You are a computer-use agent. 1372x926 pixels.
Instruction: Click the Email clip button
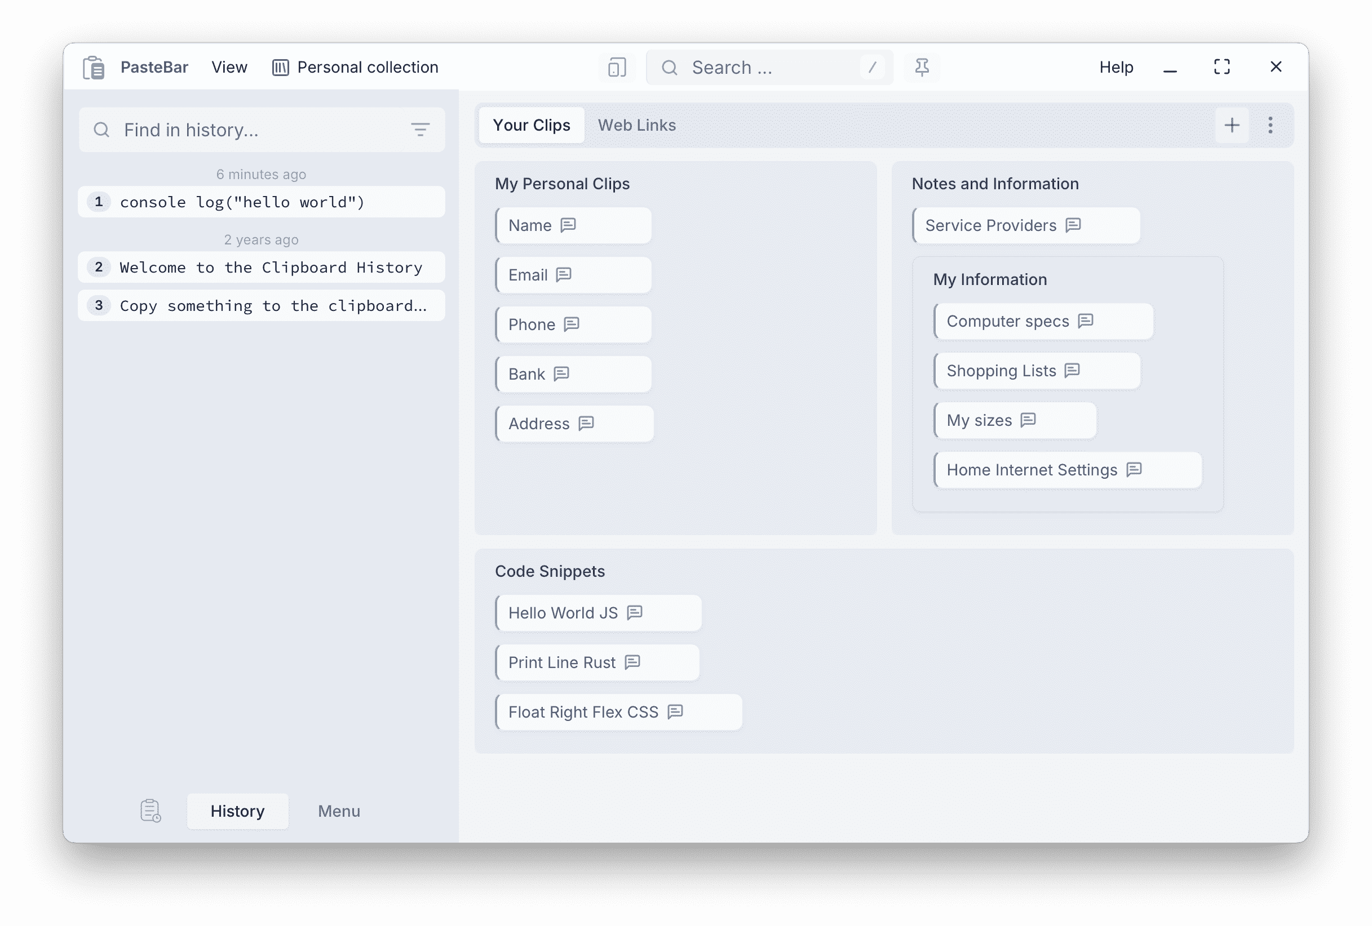tap(528, 275)
